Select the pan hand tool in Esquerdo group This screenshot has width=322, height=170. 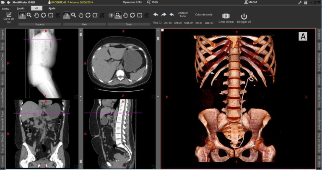[x=36, y=15]
